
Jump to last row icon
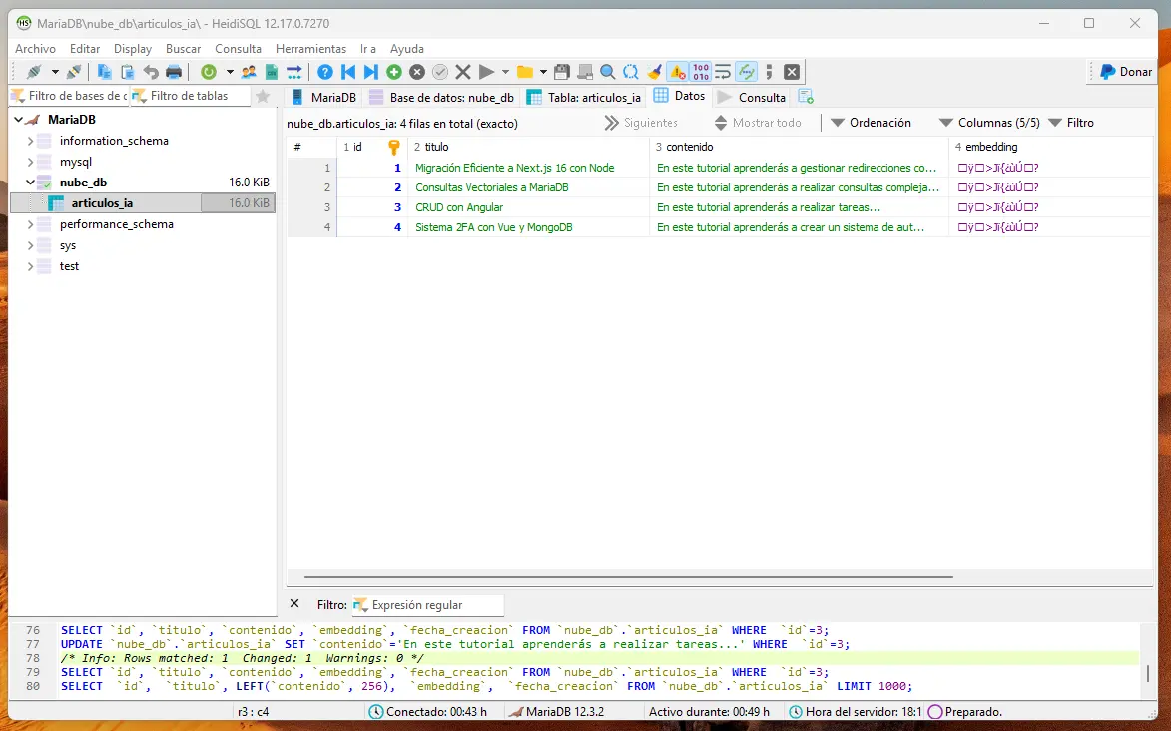tap(370, 72)
